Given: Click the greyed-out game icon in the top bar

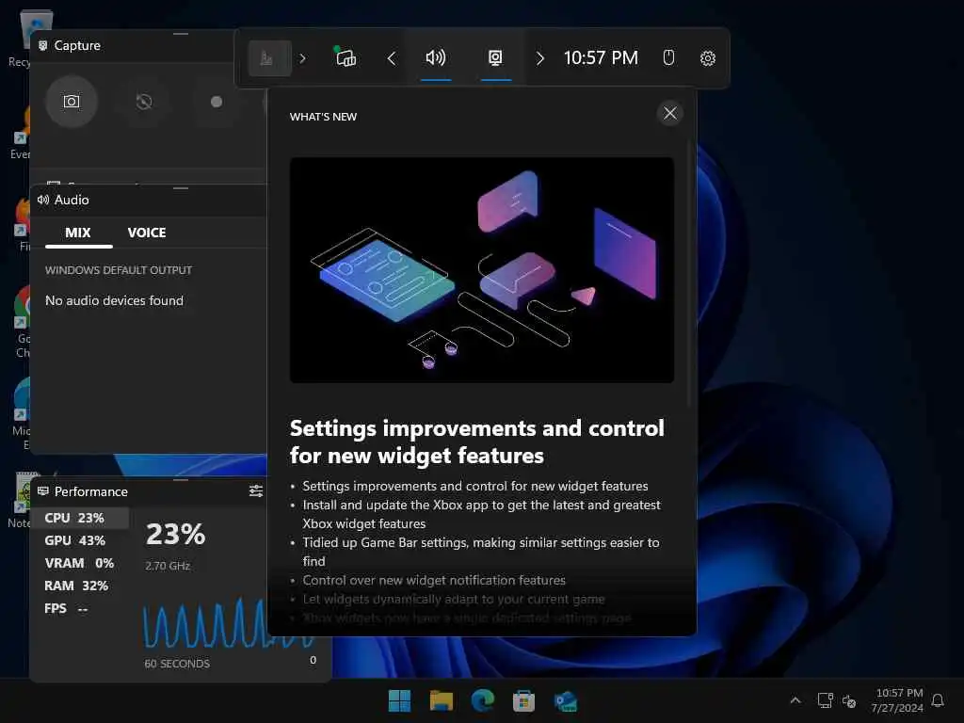Looking at the screenshot, I should coord(269,57).
